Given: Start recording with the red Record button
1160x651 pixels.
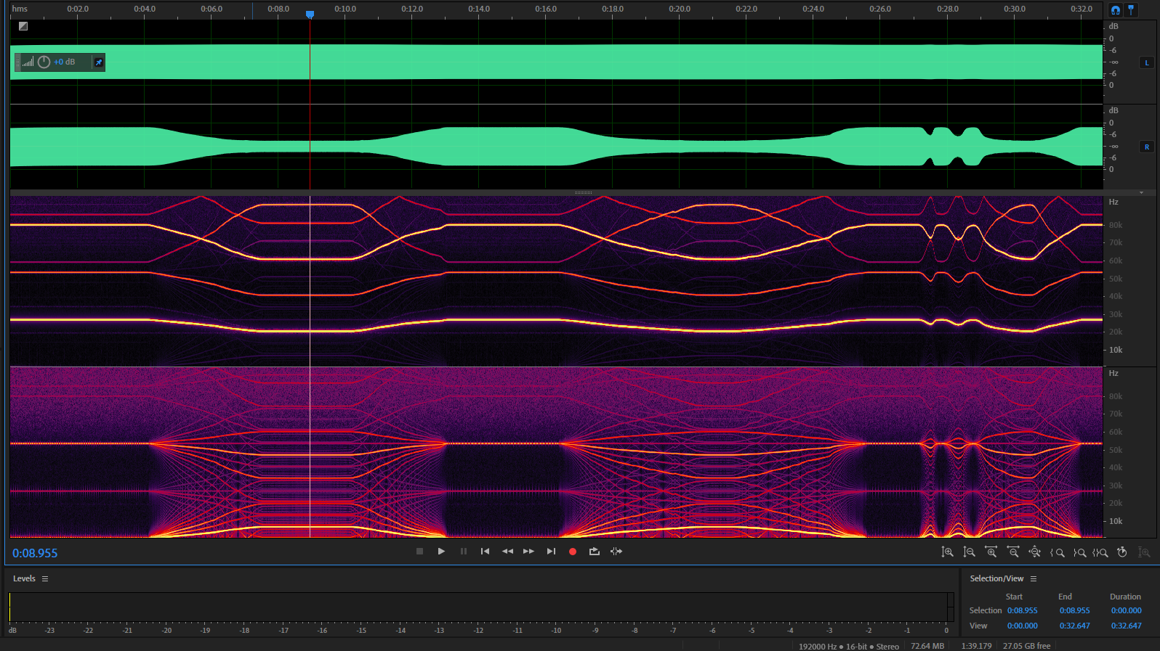Looking at the screenshot, I should pyautogui.click(x=573, y=552).
